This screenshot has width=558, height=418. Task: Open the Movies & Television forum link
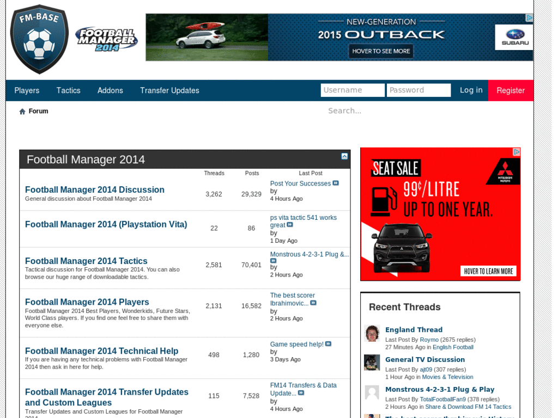[448, 377]
